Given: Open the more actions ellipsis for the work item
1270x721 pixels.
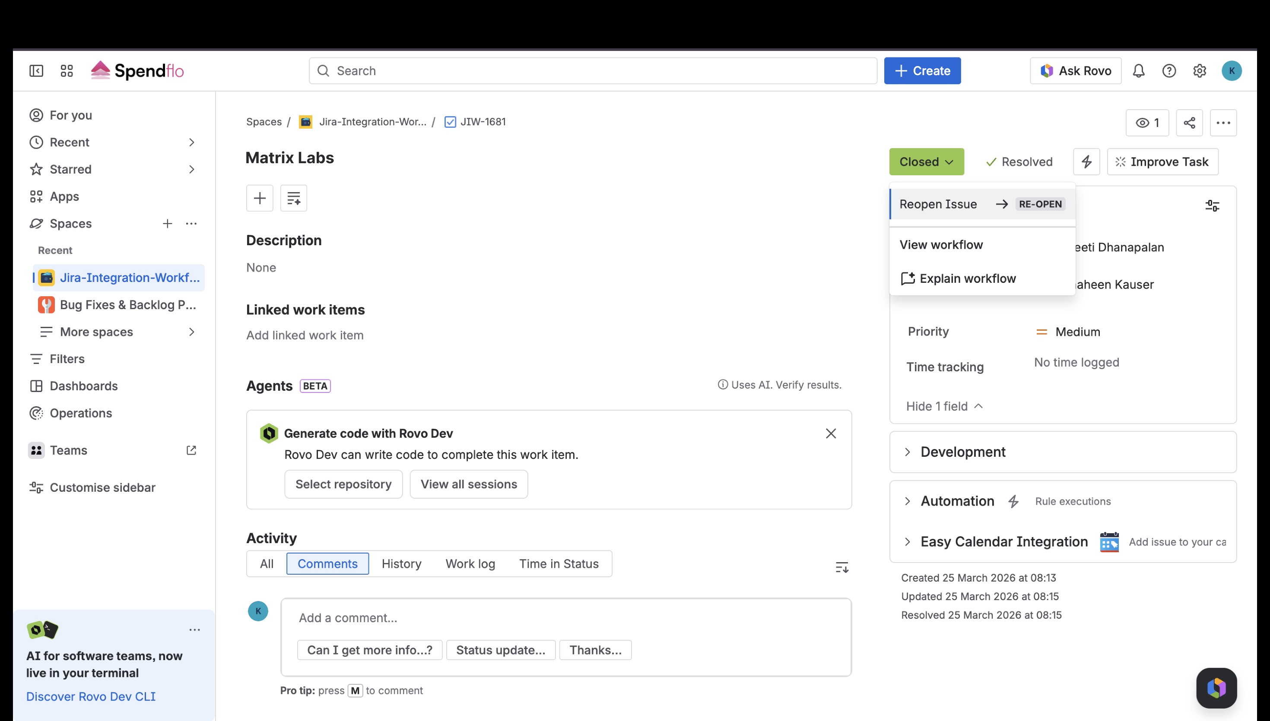Looking at the screenshot, I should coord(1223,123).
